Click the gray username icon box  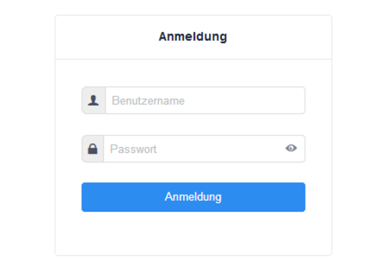tap(93, 100)
